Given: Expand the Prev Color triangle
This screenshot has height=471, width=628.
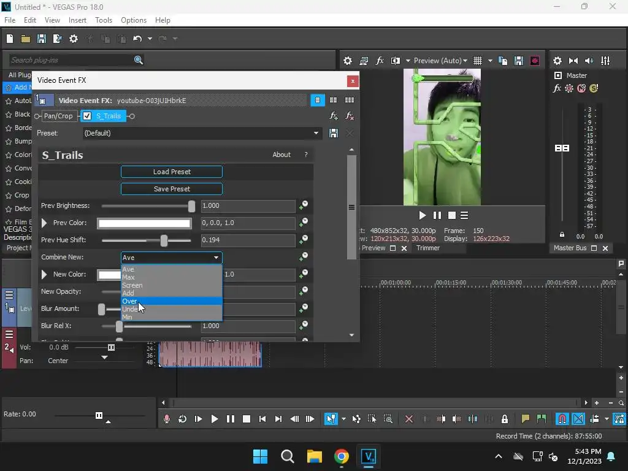Looking at the screenshot, I should point(44,223).
